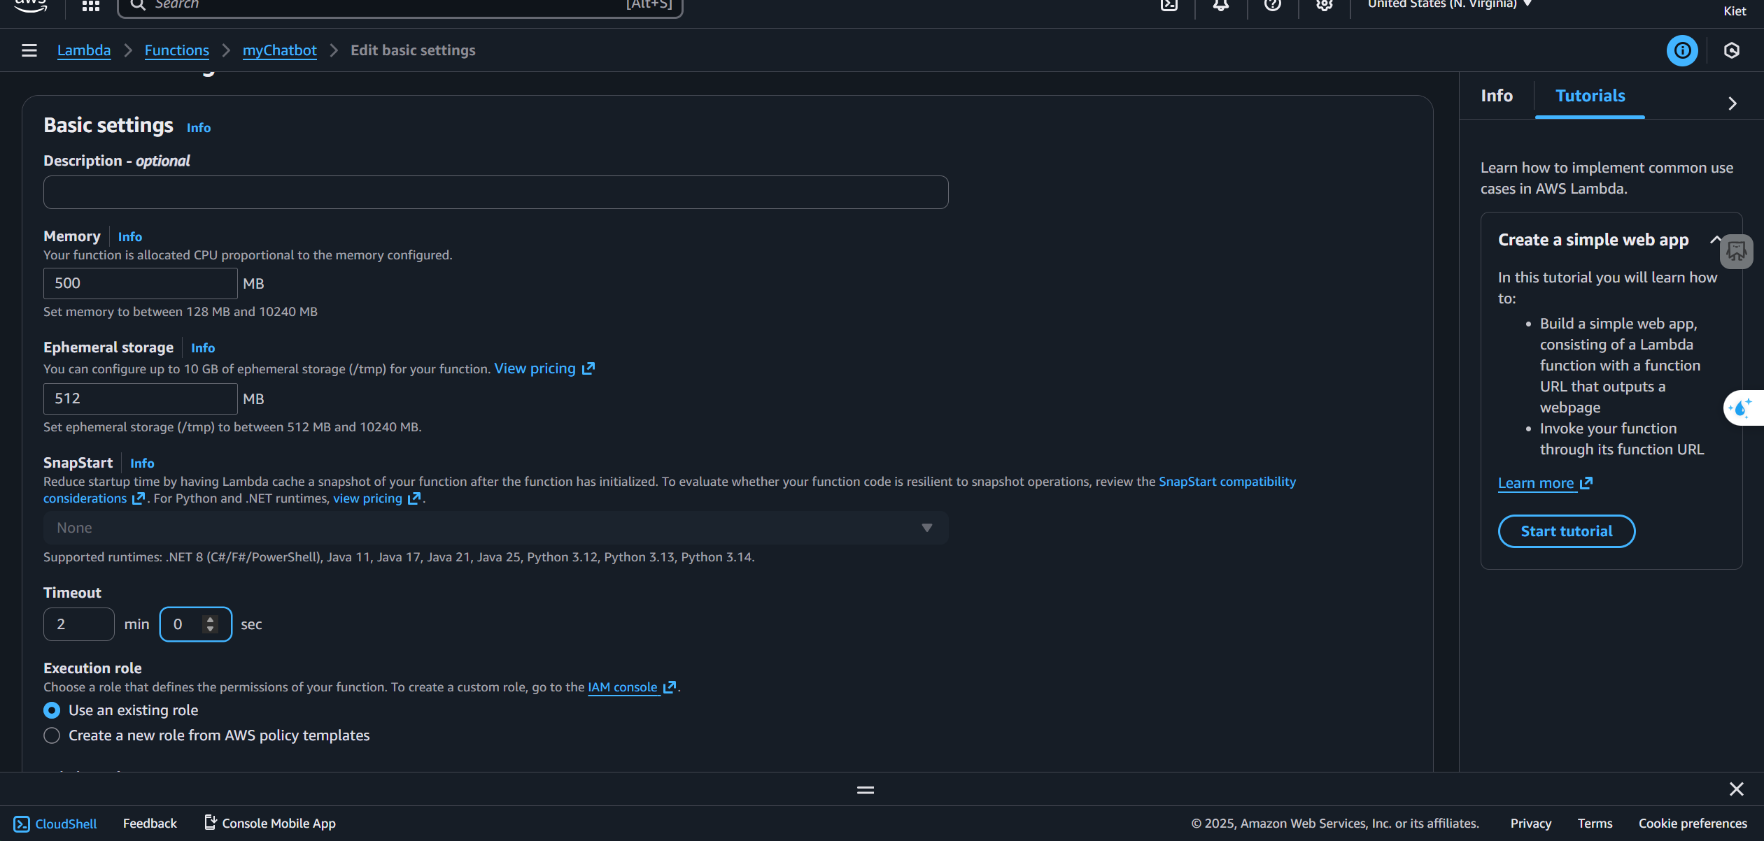1764x841 pixels.
Task: Select Use an existing role
Action: click(x=52, y=710)
